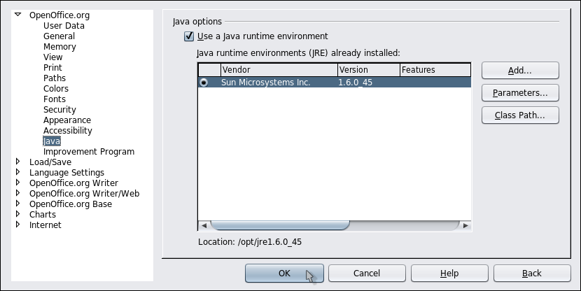Select the Sun Microsystems JRE radio button
This screenshot has width=581, height=291.
(204, 83)
